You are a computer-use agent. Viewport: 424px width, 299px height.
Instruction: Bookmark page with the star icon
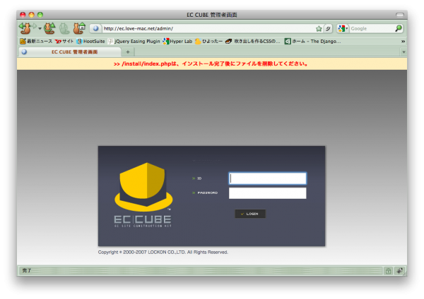tap(319, 29)
